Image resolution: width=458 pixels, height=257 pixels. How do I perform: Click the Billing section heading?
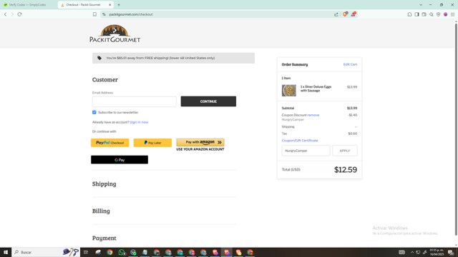101,211
